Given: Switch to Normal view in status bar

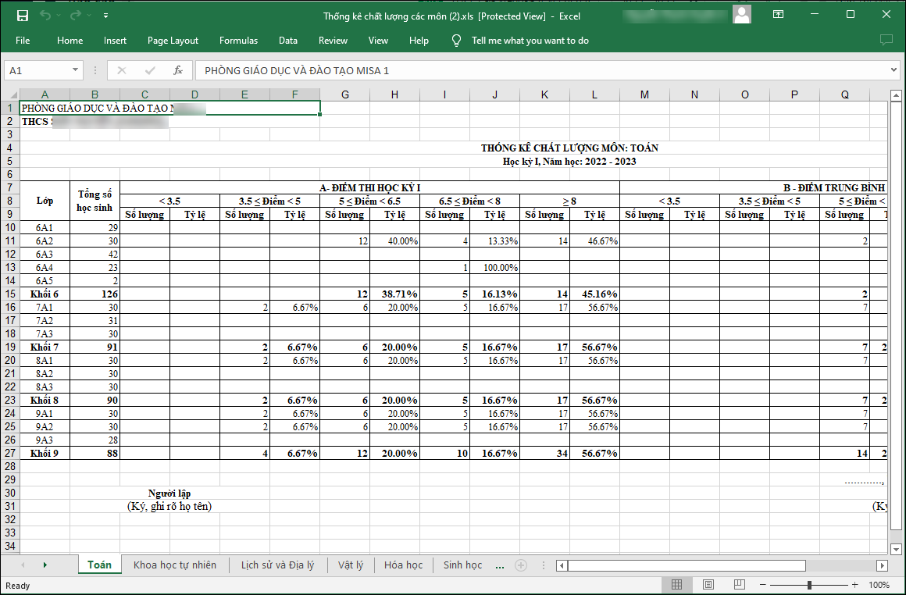Looking at the screenshot, I should tap(677, 585).
